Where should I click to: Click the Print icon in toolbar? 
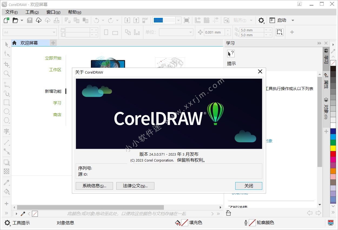(56, 20)
